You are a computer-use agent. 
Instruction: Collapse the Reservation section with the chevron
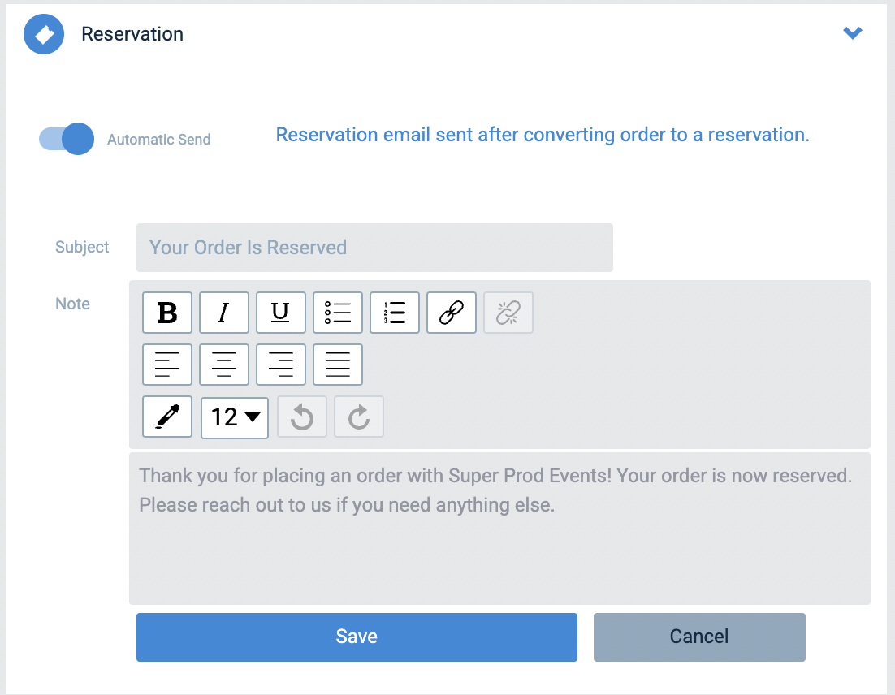click(x=852, y=33)
